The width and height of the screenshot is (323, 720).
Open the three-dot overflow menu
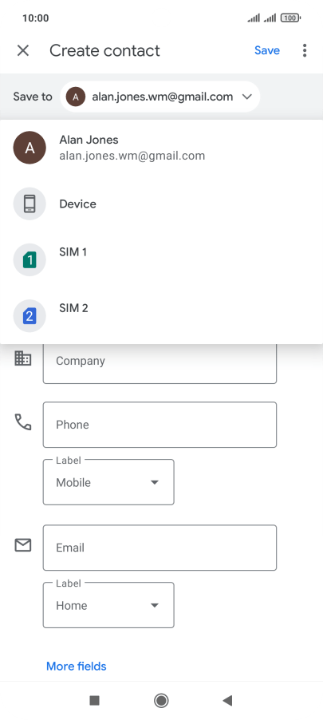point(305,50)
